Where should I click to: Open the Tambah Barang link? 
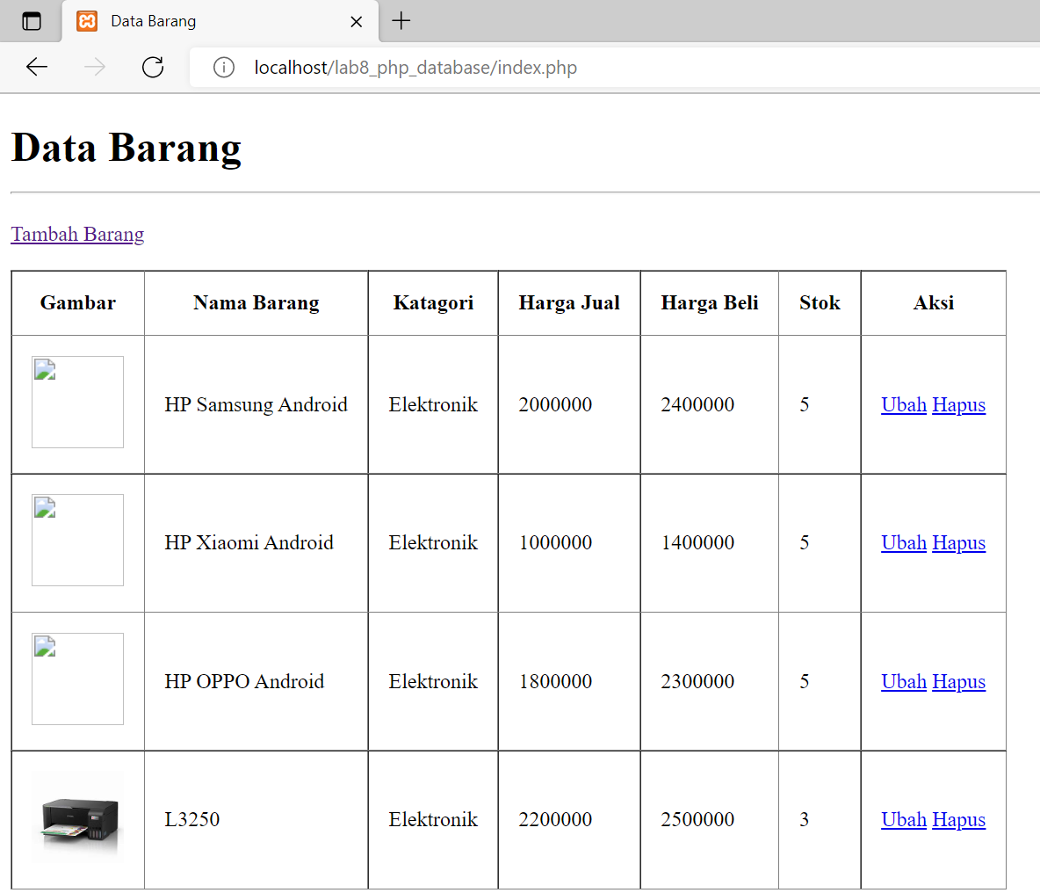click(77, 234)
